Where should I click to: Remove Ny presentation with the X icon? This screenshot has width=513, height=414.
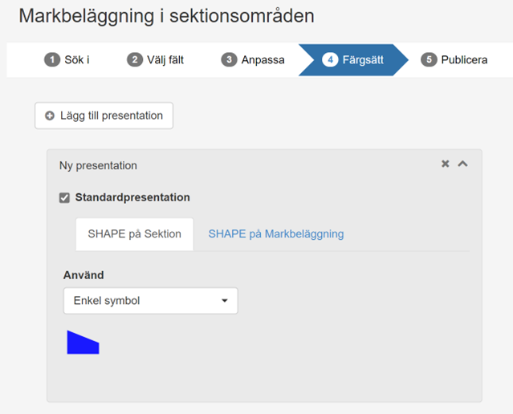446,164
